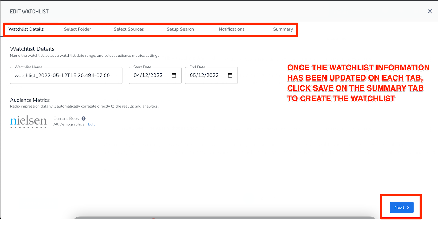Click the Nielsen logo

click(x=28, y=122)
